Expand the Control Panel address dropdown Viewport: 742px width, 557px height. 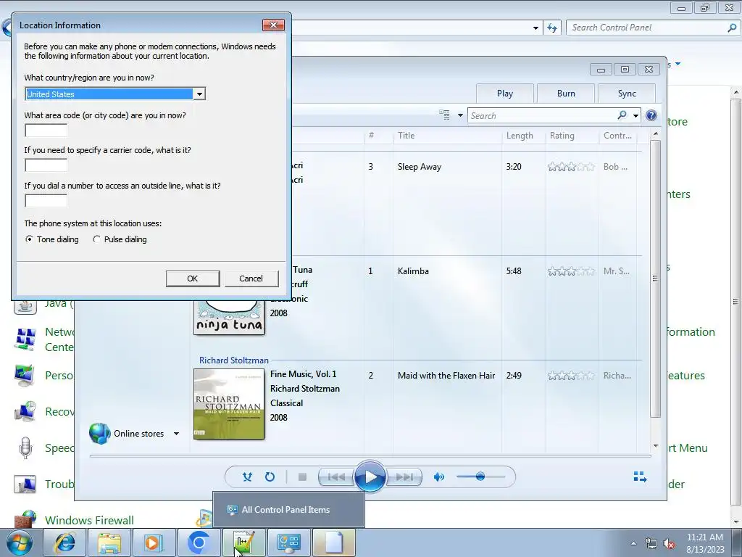pos(535,28)
